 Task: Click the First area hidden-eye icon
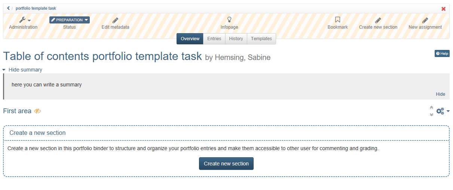[x=37, y=111]
